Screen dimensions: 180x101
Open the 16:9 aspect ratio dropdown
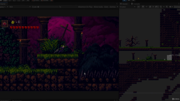(20, 7)
